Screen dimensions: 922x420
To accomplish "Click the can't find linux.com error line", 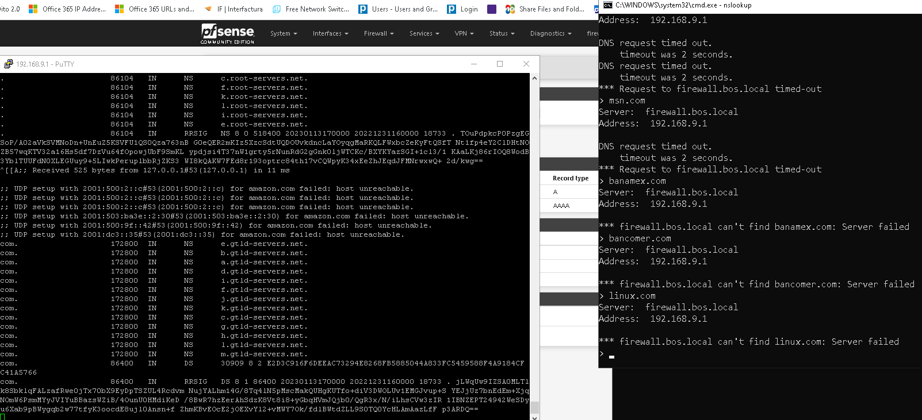I will coord(749,342).
